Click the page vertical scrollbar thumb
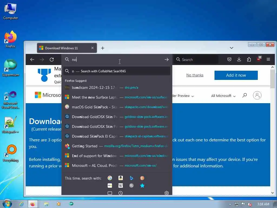The width and height of the screenshot is (277, 208). pyautogui.click(x=272, y=79)
